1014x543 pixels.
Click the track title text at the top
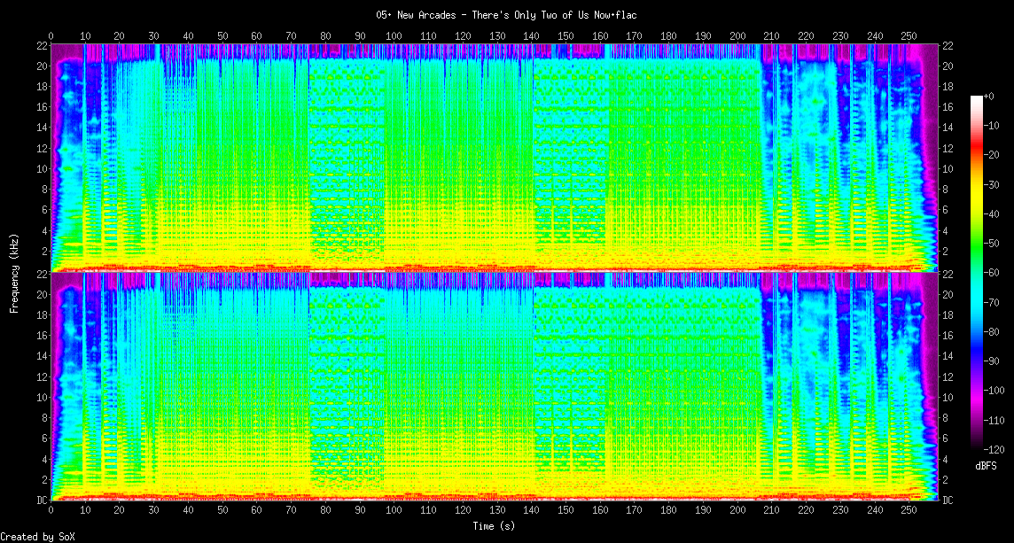click(x=506, y=15)
